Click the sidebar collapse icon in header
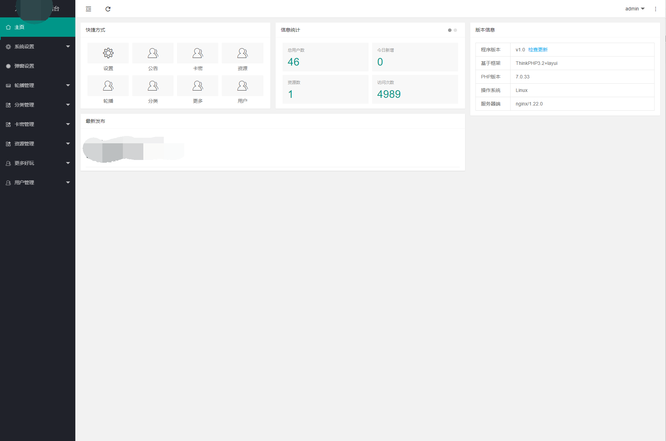Viewport: 666px width, 441px height. point(88,9)
